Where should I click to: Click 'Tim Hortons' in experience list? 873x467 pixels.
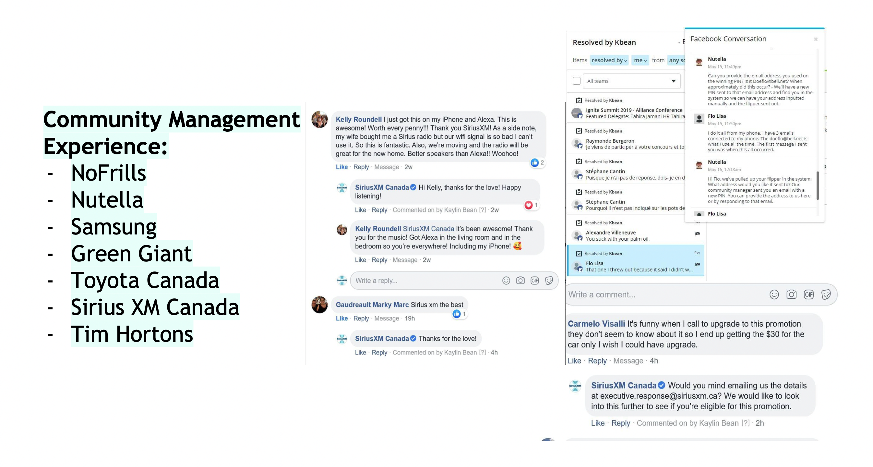pyautogui.click(x=132, y=334)
